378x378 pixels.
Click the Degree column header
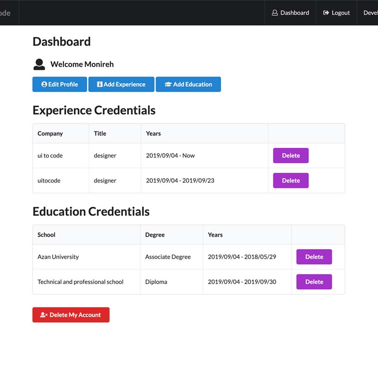point(155,235)
